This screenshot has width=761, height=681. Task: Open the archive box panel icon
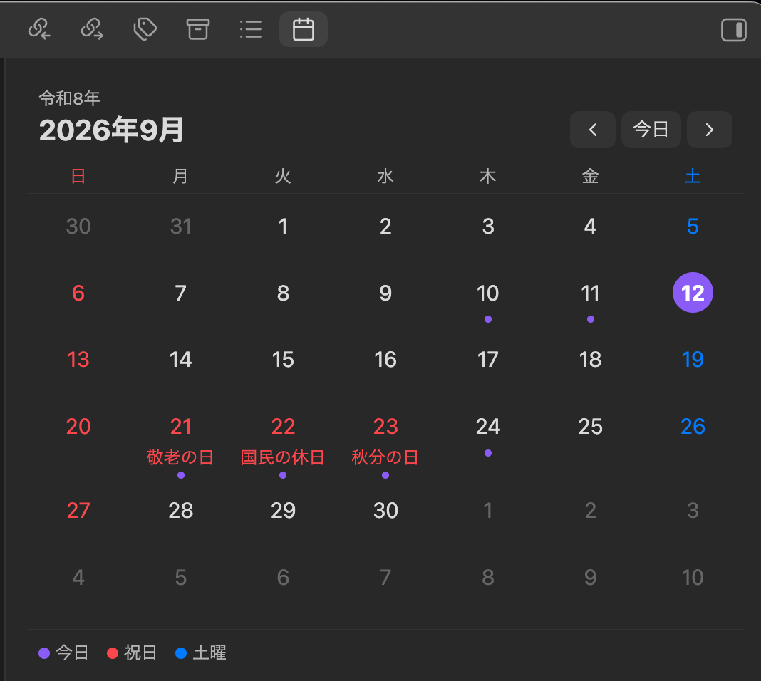coord(198,29)
